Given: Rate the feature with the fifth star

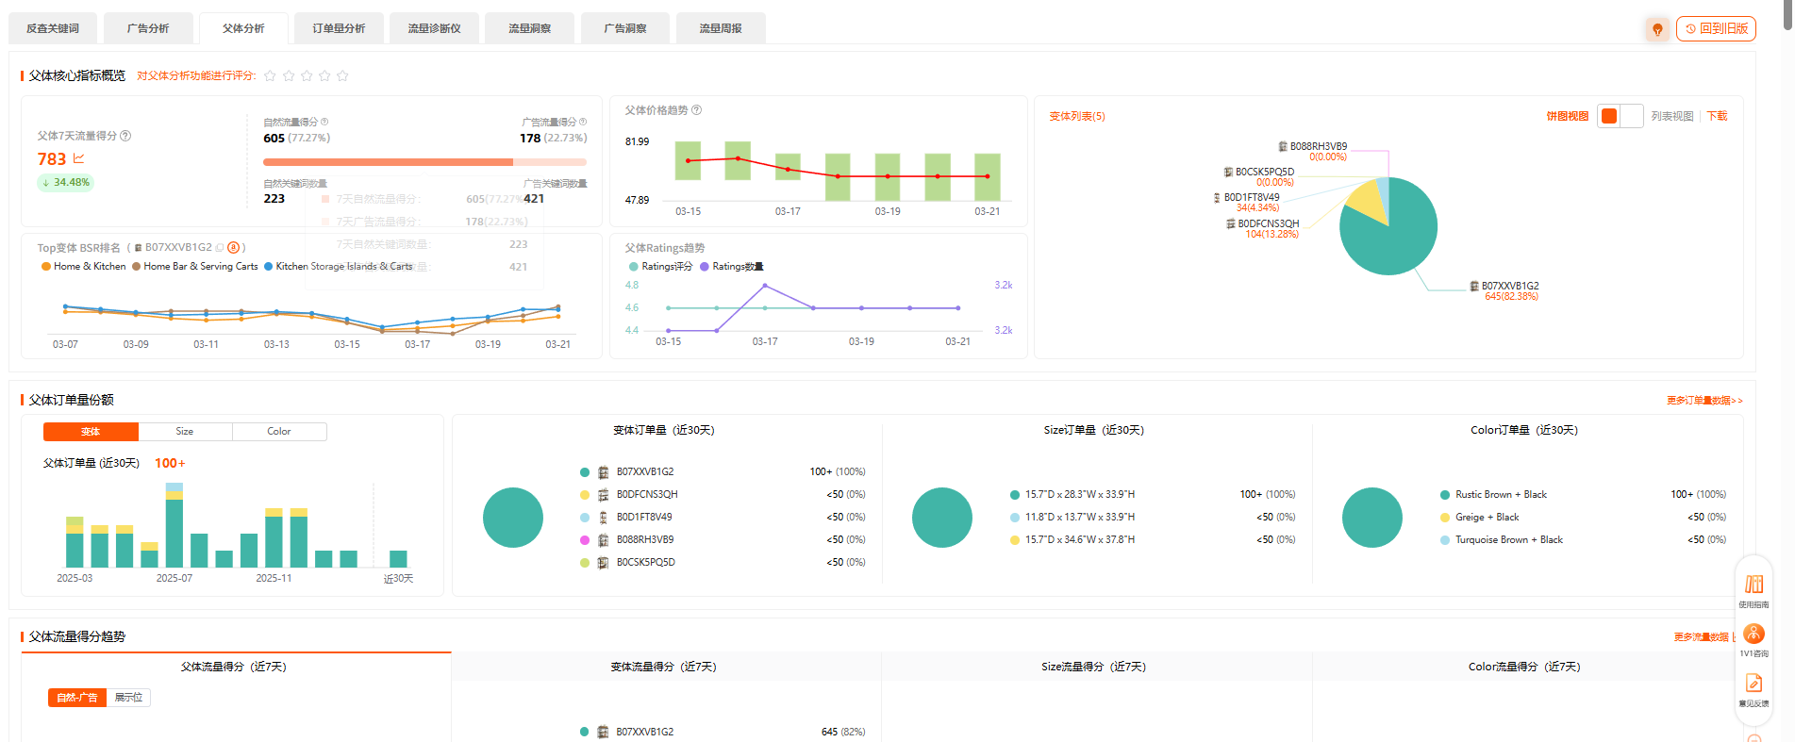Looking at the screenshot, I should coord(342,75).
